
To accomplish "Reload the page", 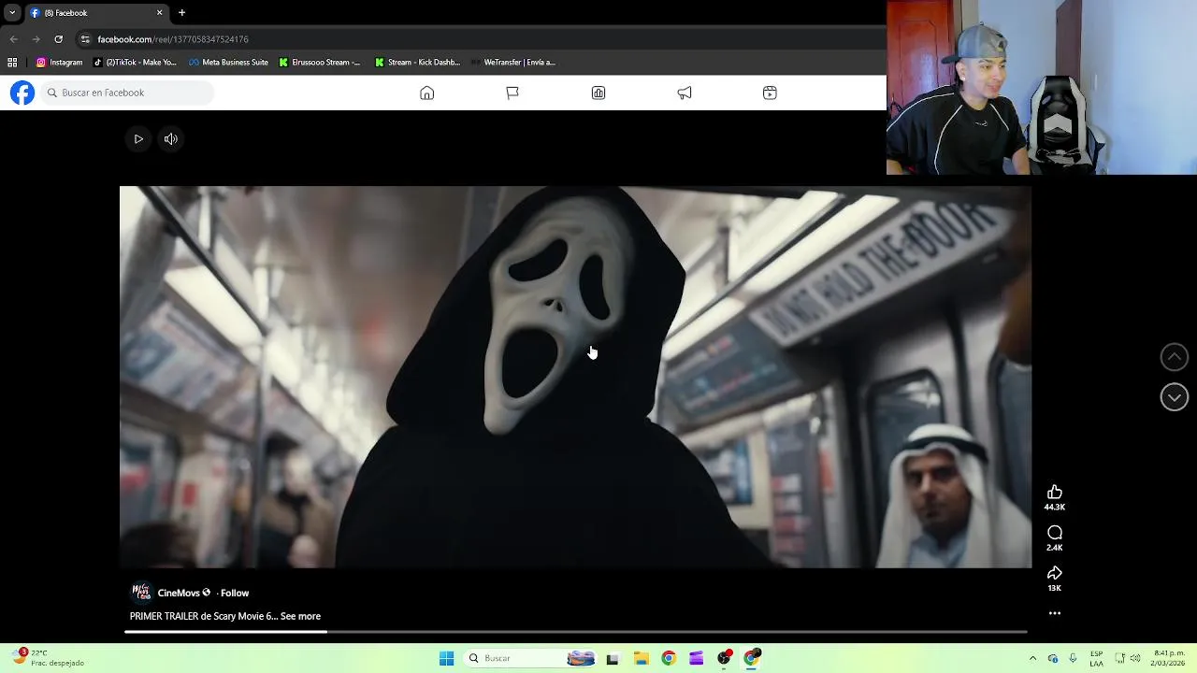I will pyautogui.click(x=58, y=39).
